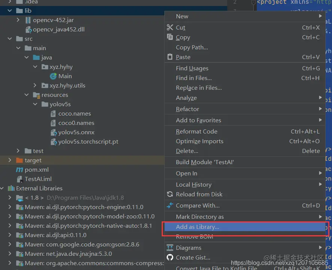Collapse the lib folder
This screenshot has width=332, height=270.
[x=10, y=10]
